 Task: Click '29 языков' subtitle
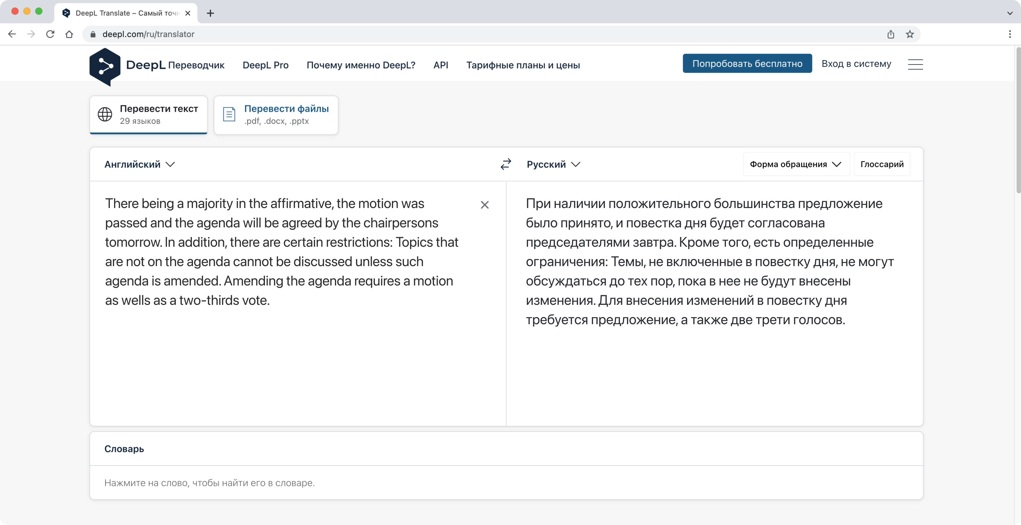pos(140,121)
